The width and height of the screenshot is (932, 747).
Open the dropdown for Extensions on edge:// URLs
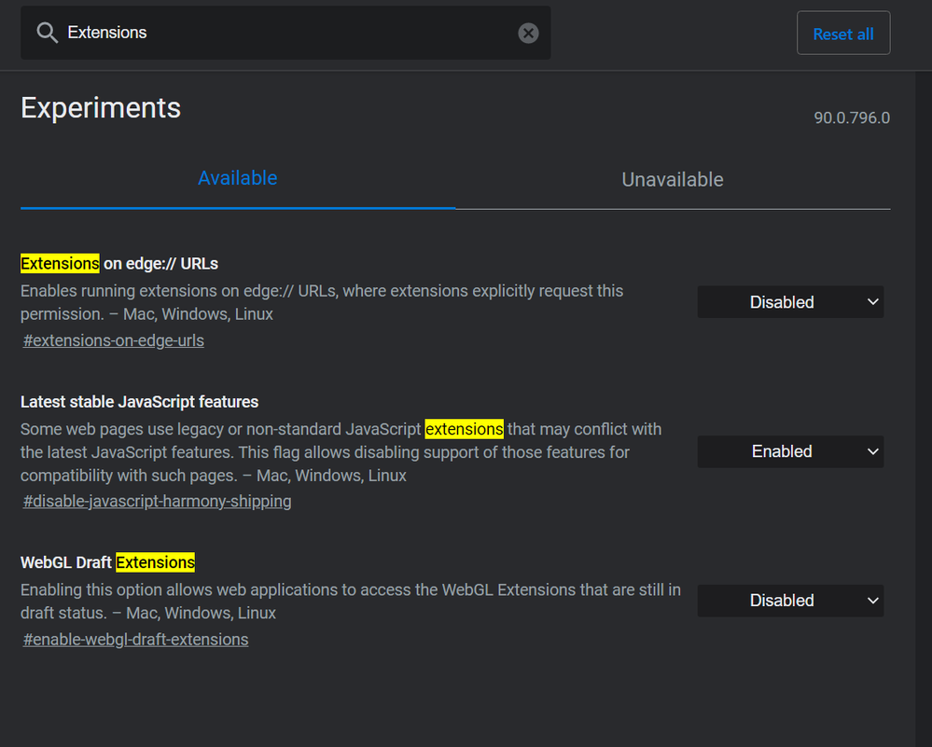[790, 302]
